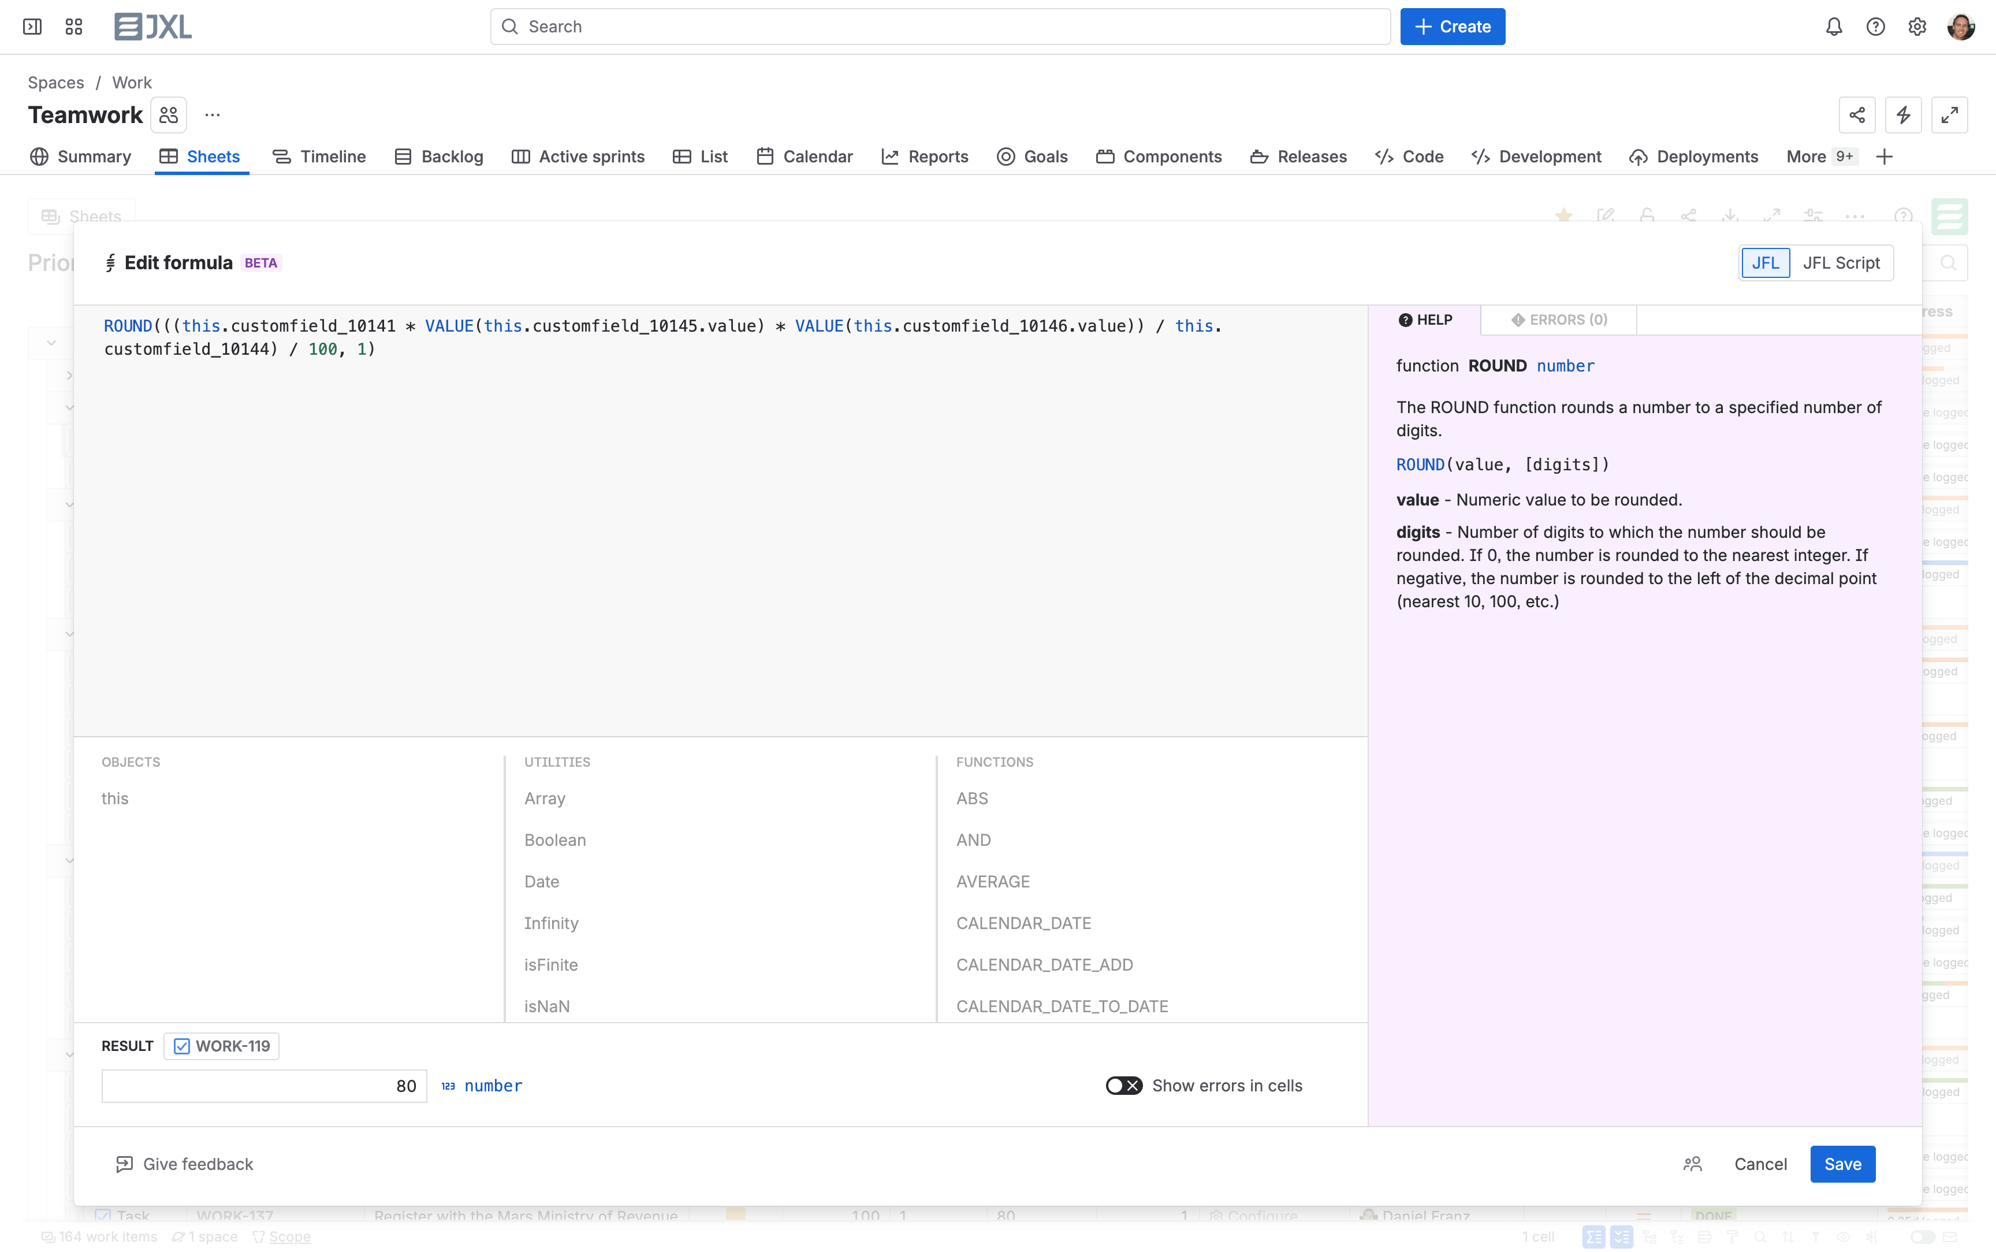Image resolution: width=1996 pixels, height=1252 pixels.
Task: Insert the 'this' object
Action: point(115,798)
